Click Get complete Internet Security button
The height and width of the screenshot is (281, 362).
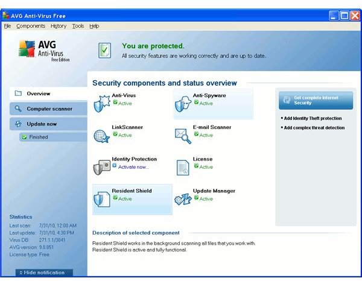coord(316,100)
